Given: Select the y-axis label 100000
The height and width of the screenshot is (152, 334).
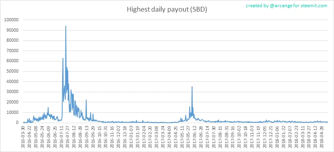Looking at the screenshot, I should (x=12, y=20).
